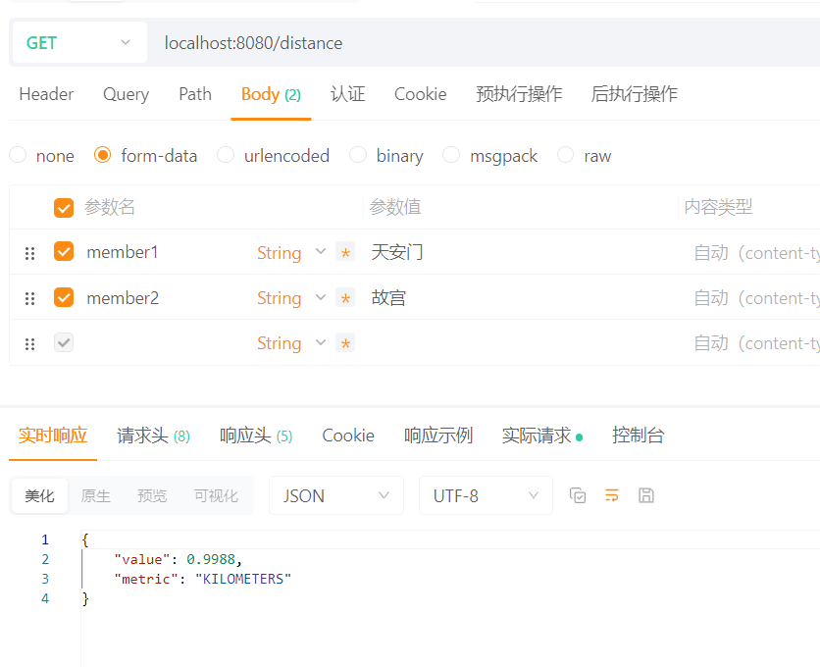Uncheck the member1 parameter checkbox
The image size is (820, 667).
(64, 252)
